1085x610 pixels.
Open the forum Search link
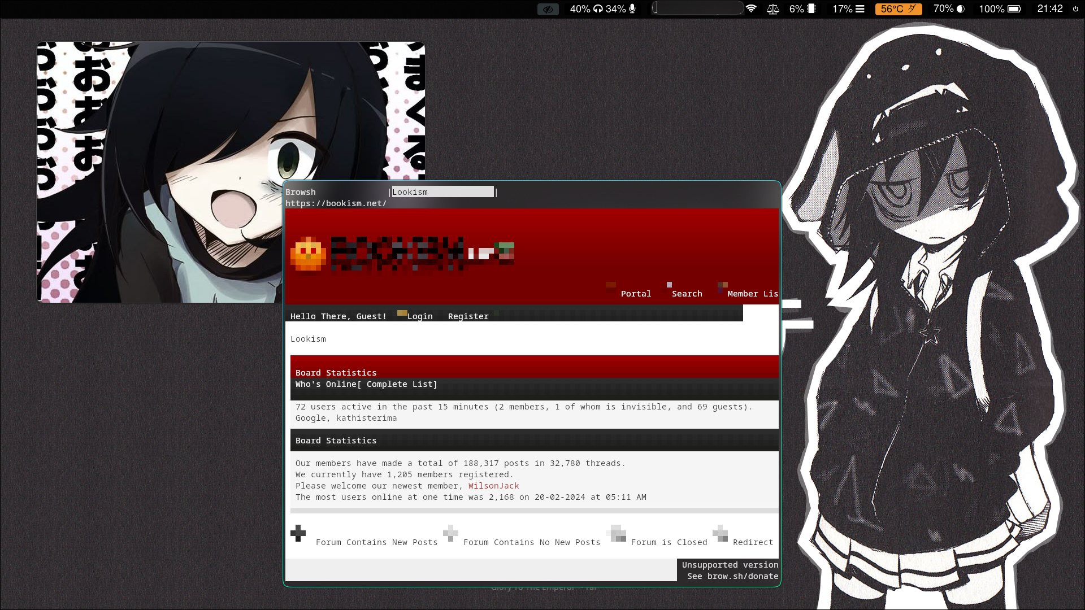(x=687, y=294)
